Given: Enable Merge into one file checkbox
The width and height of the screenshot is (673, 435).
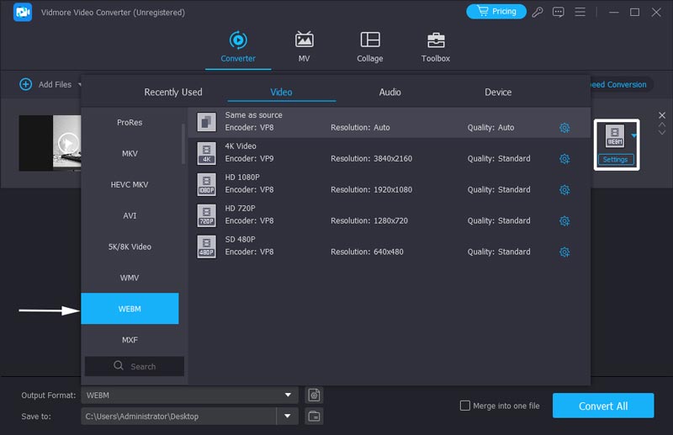Looking at the screenshot, I should pos(465,406).
